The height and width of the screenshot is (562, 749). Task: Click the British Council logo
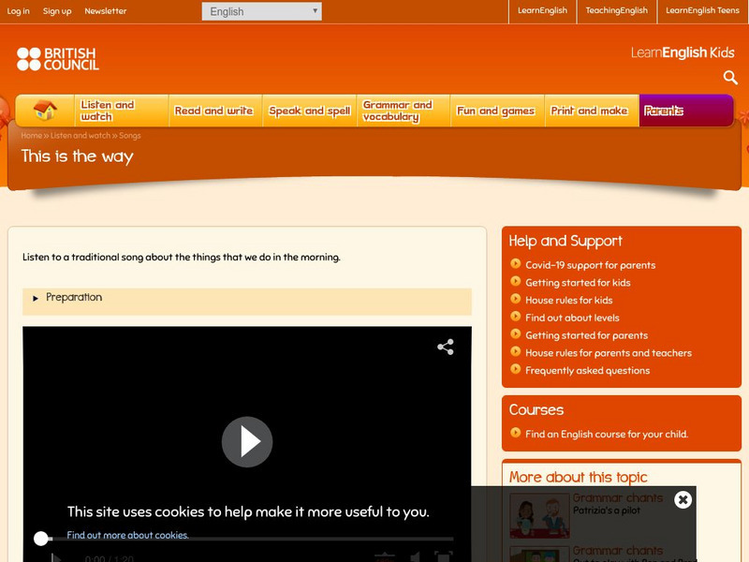tap(58, 58)
